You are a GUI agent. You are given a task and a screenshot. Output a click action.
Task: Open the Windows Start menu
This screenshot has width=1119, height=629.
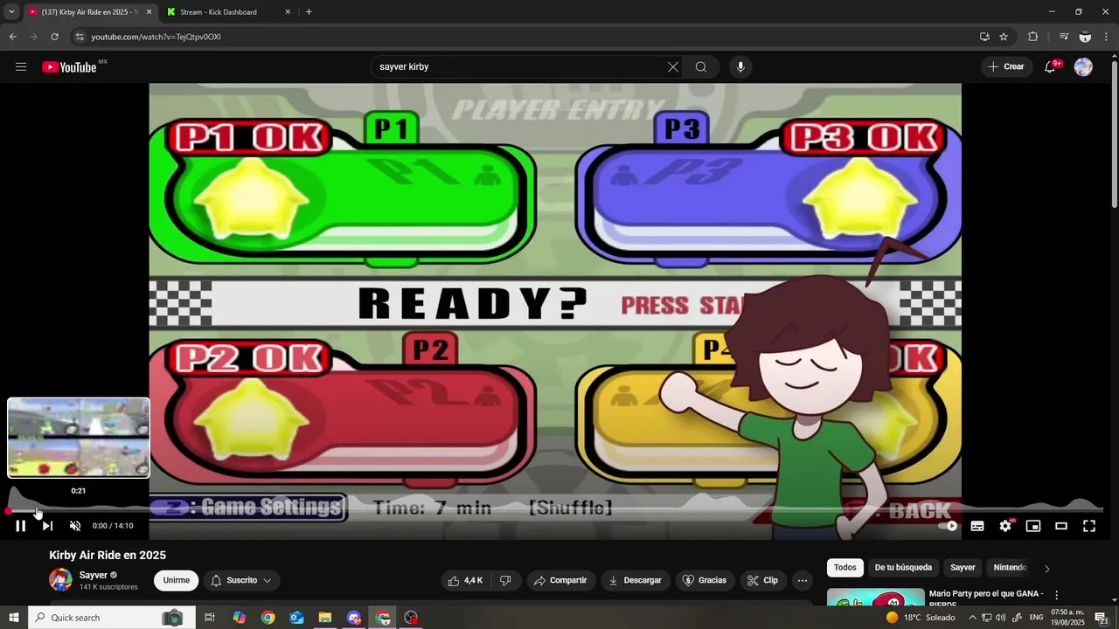(13, 618)
